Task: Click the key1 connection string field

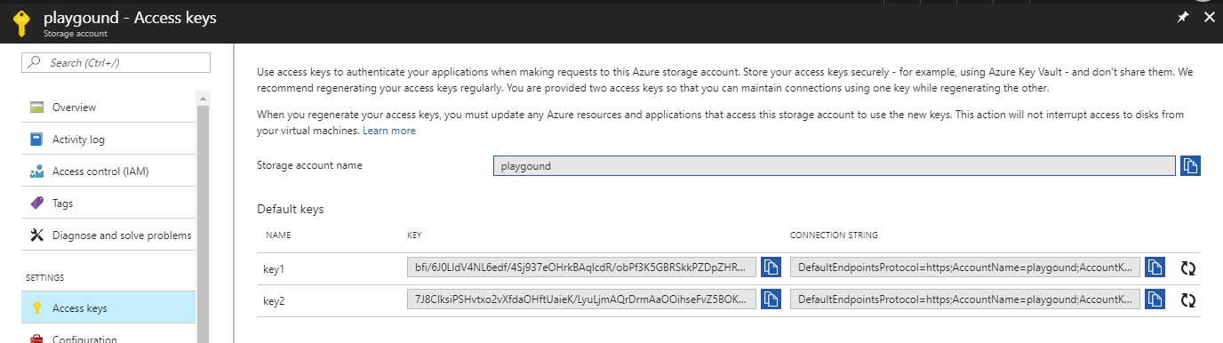Action: (x=964, y=267)
